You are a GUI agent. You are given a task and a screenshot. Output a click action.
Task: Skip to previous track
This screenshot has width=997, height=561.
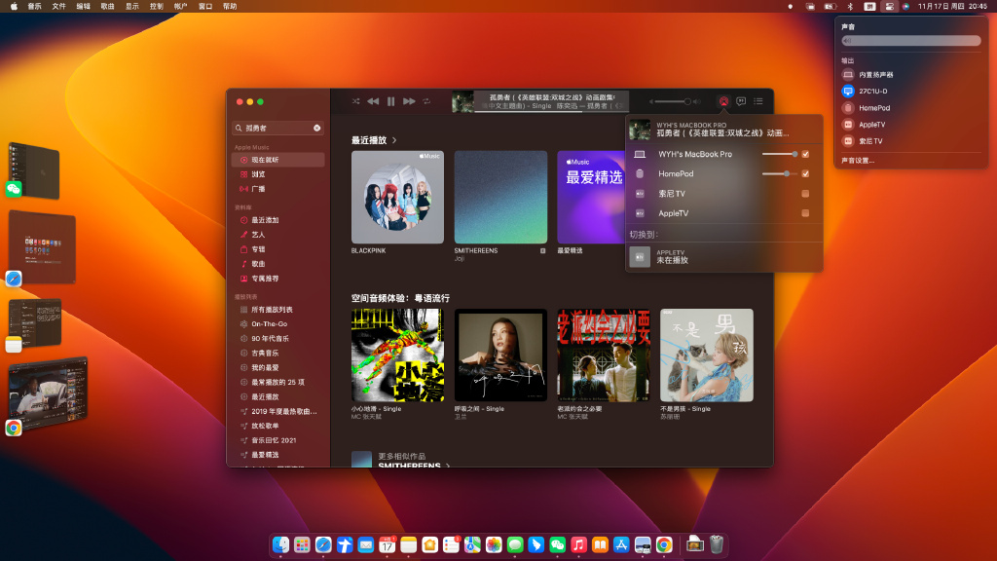[373, 101]
